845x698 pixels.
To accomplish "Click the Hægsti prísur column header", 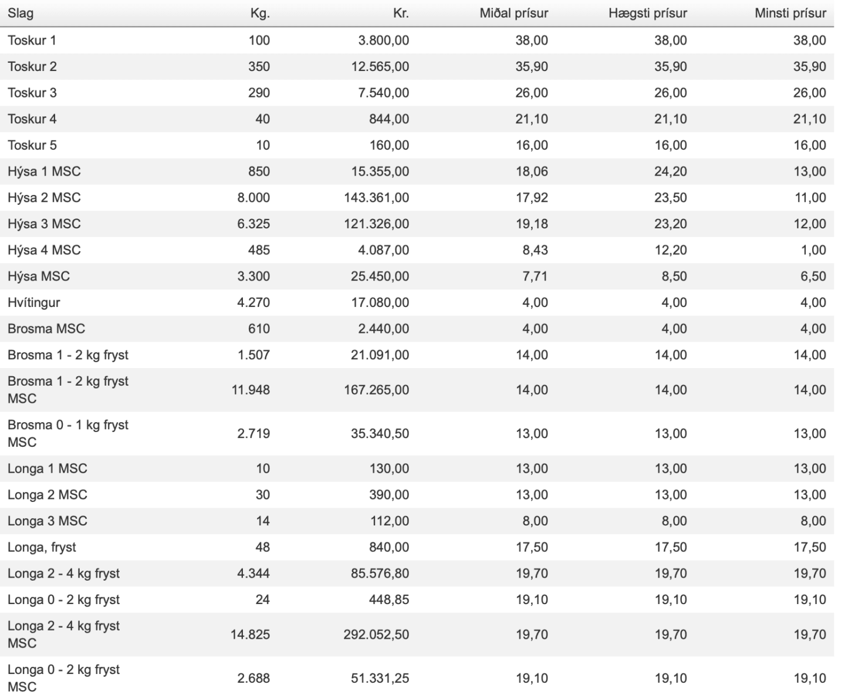I will tap(648, 13).
